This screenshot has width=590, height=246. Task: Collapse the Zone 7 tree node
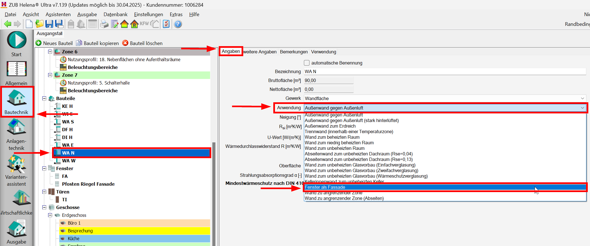(50, 75)
